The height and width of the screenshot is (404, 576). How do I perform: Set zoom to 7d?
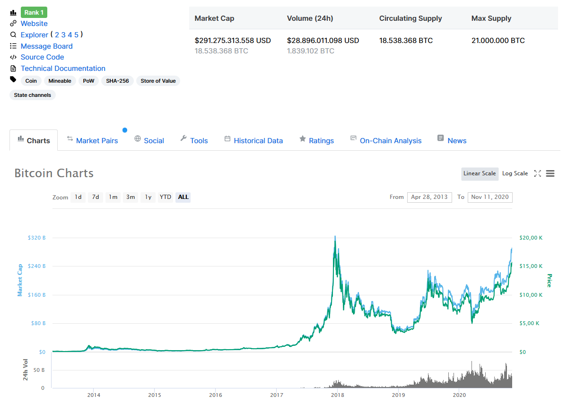pos(96,197)
